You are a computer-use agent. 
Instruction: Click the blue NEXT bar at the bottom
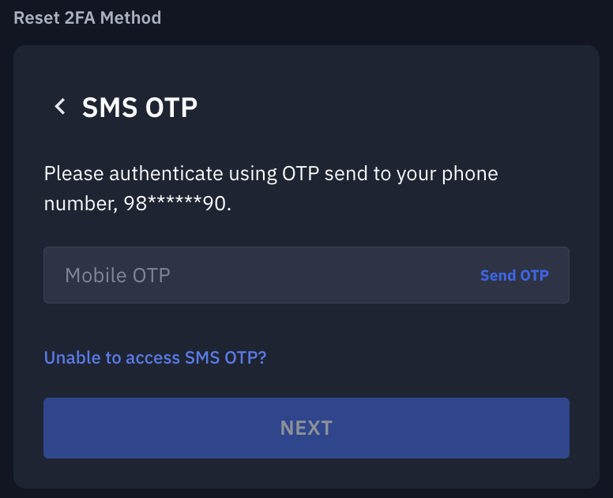coord(306,428)
